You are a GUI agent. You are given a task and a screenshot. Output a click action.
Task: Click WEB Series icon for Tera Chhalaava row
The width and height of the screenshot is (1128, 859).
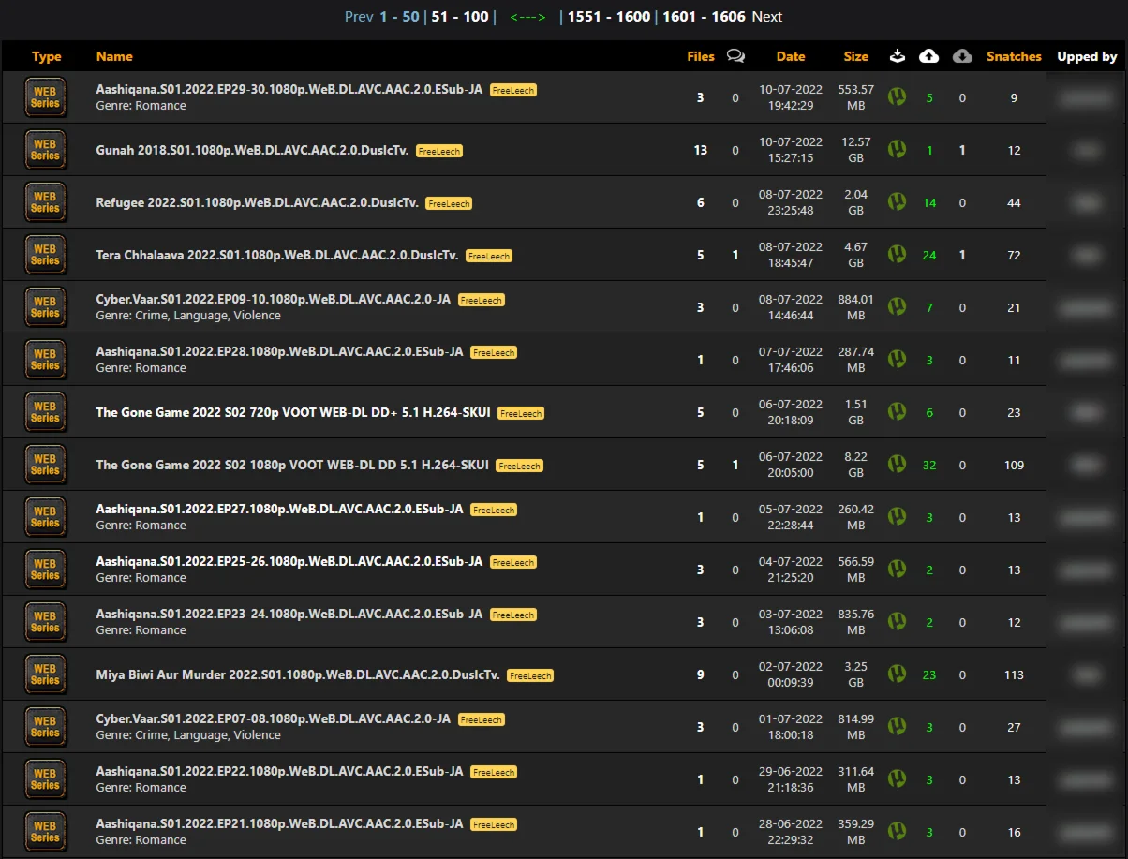(45, 255)
